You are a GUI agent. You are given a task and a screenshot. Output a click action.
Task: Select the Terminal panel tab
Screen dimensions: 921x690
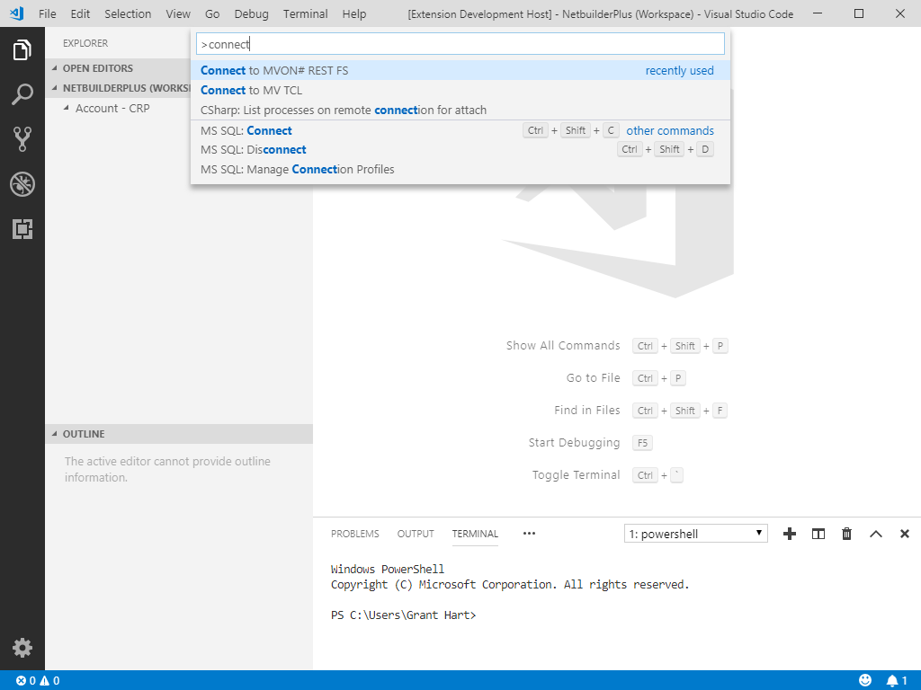pyautogui.click(x=475, y=534)
